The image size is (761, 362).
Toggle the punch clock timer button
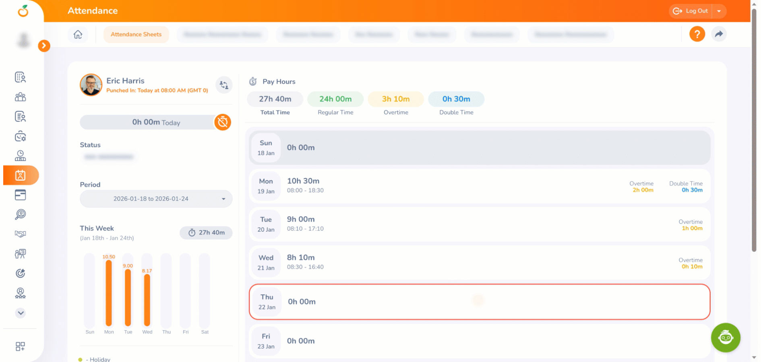tap(223, 122)
